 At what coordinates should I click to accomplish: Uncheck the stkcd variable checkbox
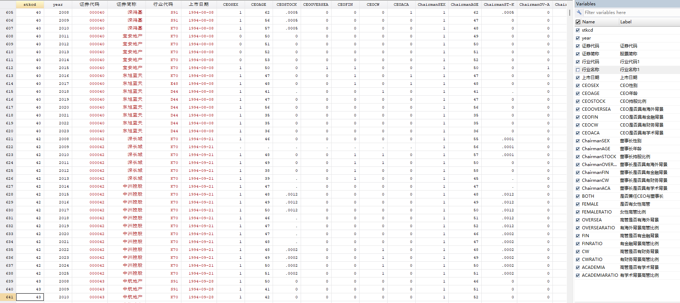[x=578, y=30]
